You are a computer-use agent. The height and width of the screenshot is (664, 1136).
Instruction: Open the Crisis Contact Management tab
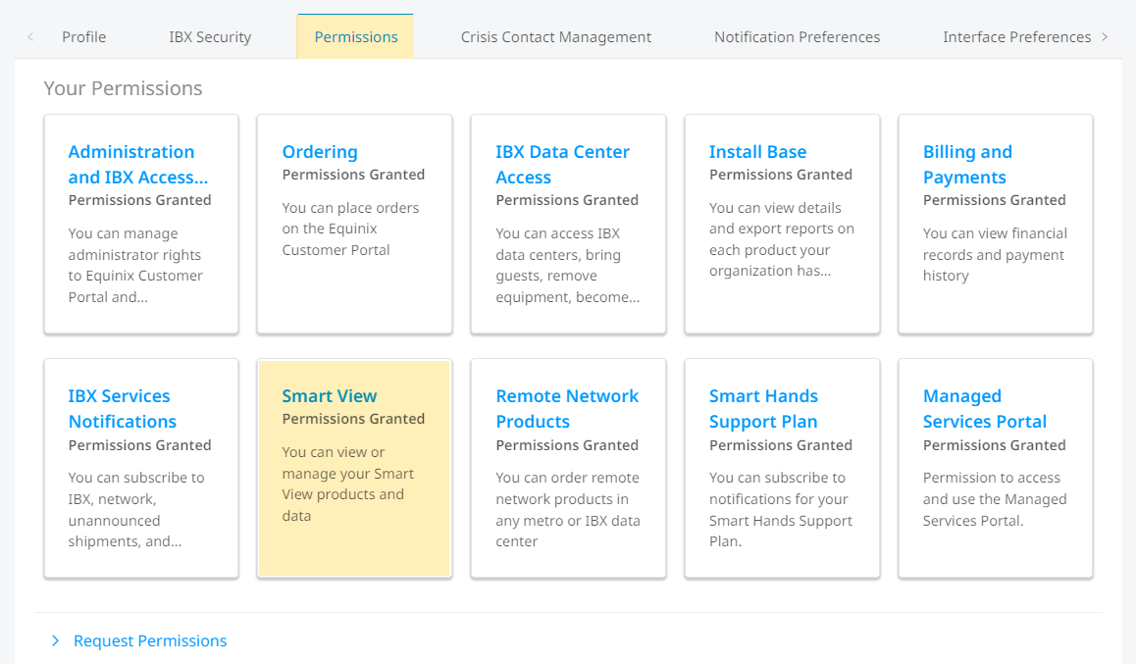[555, 37]
